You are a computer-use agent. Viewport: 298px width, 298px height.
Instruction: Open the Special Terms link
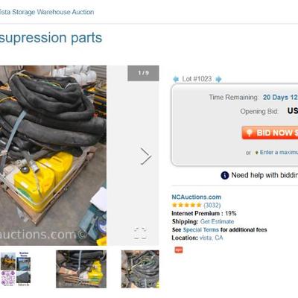[x=200, y=229]
